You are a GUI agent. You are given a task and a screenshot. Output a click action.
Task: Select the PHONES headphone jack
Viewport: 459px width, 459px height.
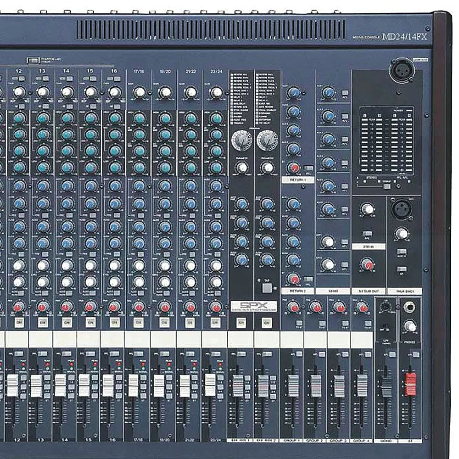tap(409, 308)
